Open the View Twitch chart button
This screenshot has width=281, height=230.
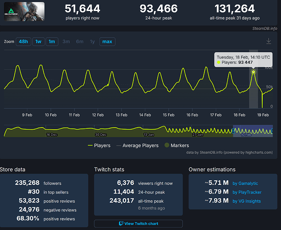click(138, 224)
